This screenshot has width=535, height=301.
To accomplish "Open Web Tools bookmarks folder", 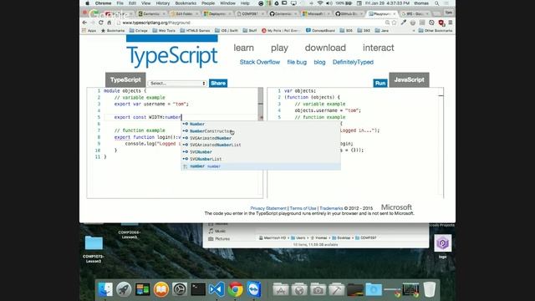I will tap(164, 30).
